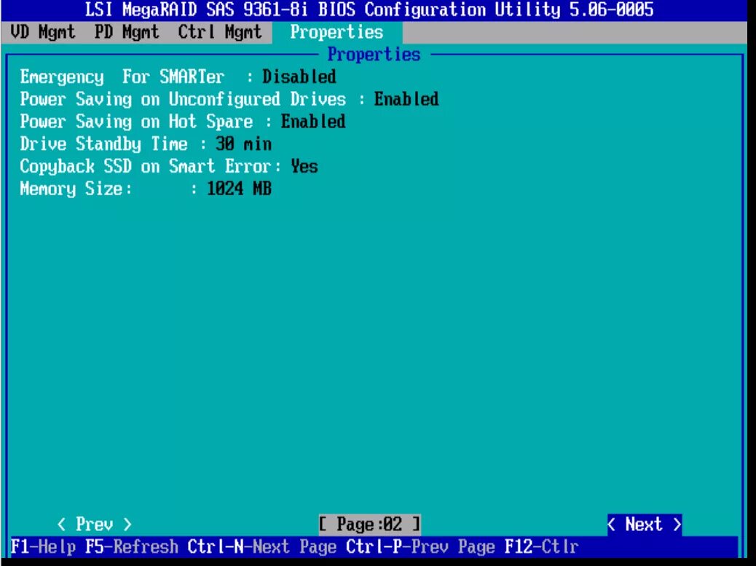
Task: Click the Memory Size label
Action: (71, 189)
